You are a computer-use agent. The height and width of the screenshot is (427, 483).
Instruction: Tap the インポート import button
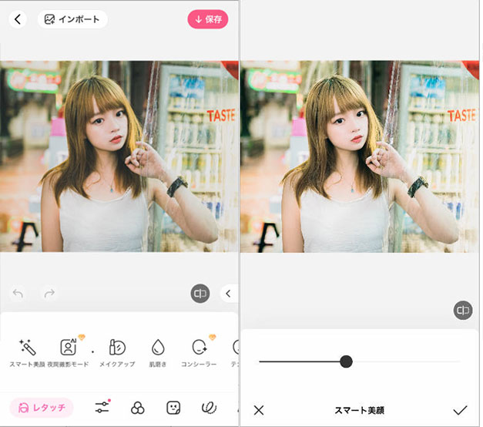72,19
